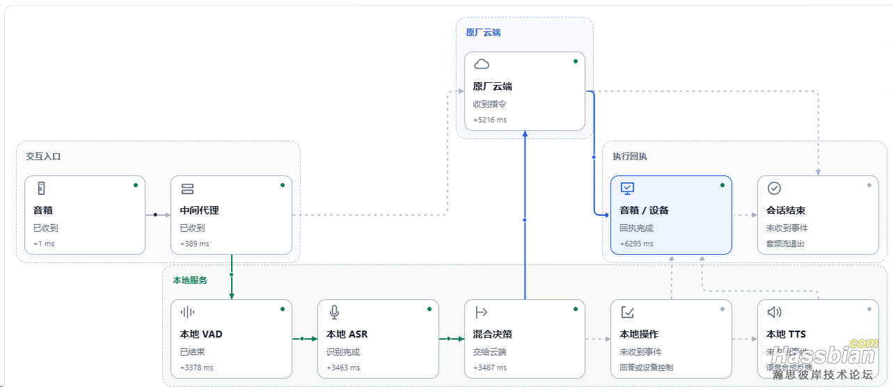
Task: Click the green status dot on the 混合决策 card
Action: pos(575,309)
